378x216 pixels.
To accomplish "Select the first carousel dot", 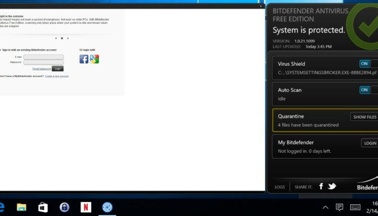I will 56,38.
